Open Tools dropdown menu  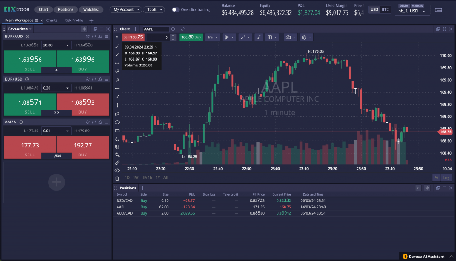coord(154,10)
